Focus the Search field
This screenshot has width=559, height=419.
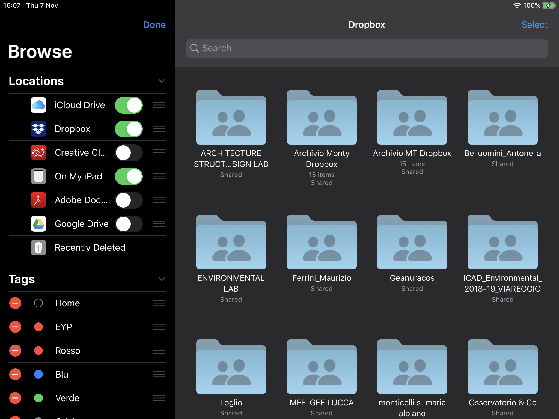click(x=367, y=48)
